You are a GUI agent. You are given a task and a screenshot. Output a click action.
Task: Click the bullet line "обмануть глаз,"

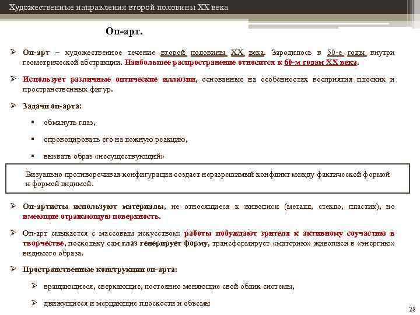[x=69, y=123]
